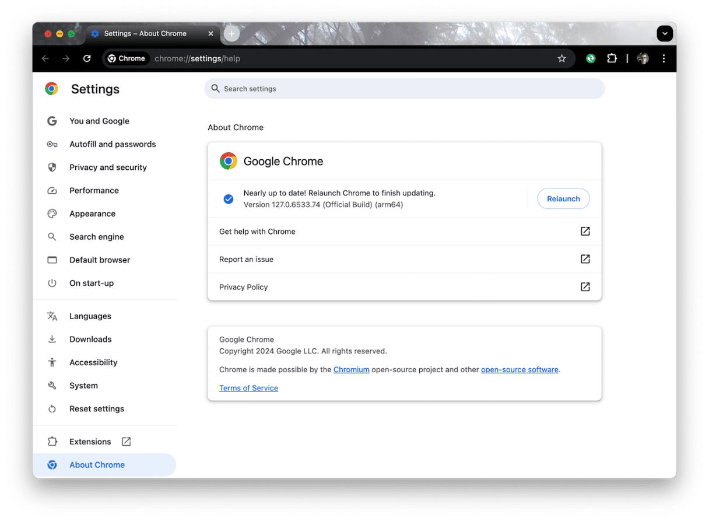Open the green extension icon in toolbar
This screenshot has height=521, width=709.
(x=591, y=58)
